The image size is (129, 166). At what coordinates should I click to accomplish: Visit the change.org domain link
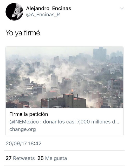pyautogui.click(x=23, y=129)
